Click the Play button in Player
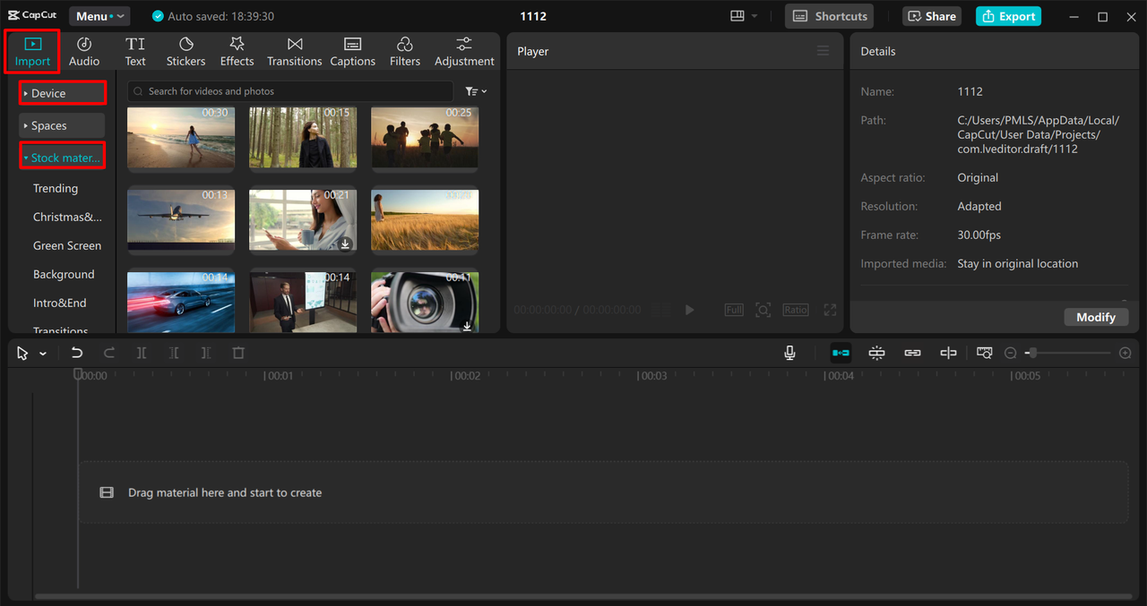Image resolution: width=1147 pixels, height=606 pixels. point(689,310)
